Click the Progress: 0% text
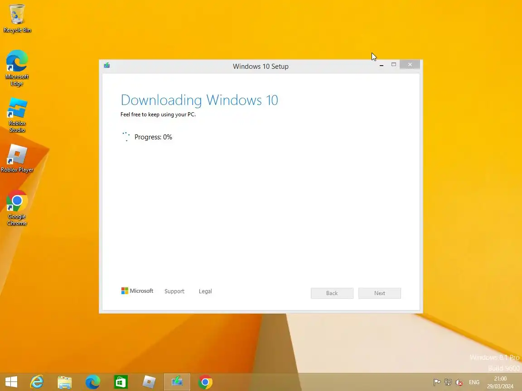Image resolution: width=522 pixels, height=391 pixels. click(153, 137)
